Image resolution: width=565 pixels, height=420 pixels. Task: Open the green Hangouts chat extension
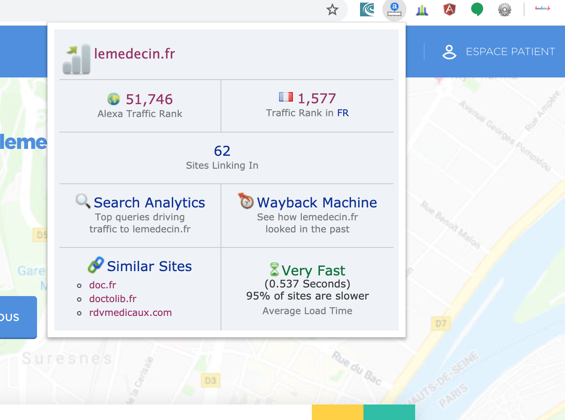point(477,9)
